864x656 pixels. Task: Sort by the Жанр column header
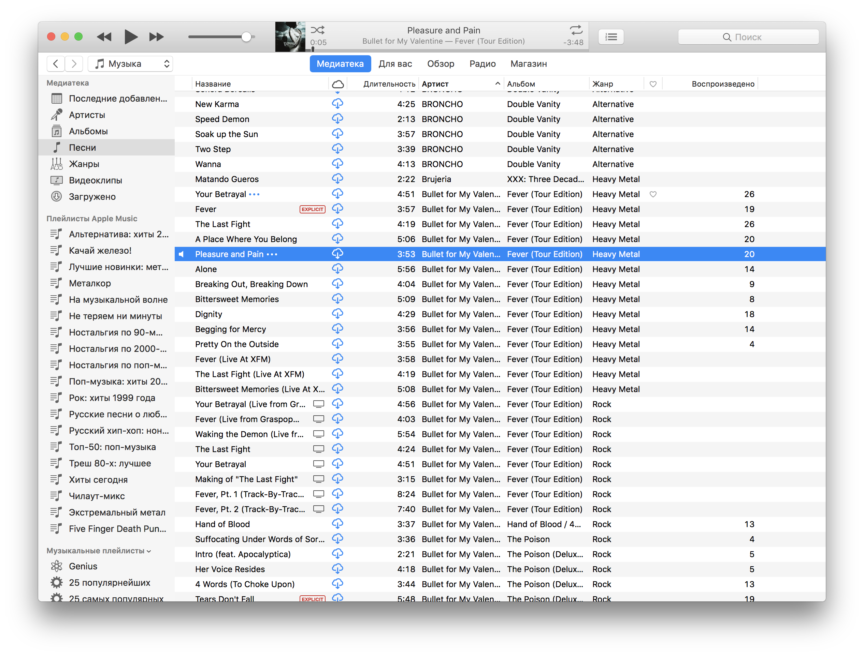[616, 84]
